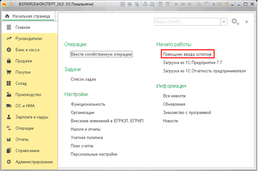Image resolution: width=259 pixels, height=171 pixels.
Task: Clear search with the x button
Action: point(224,22)
